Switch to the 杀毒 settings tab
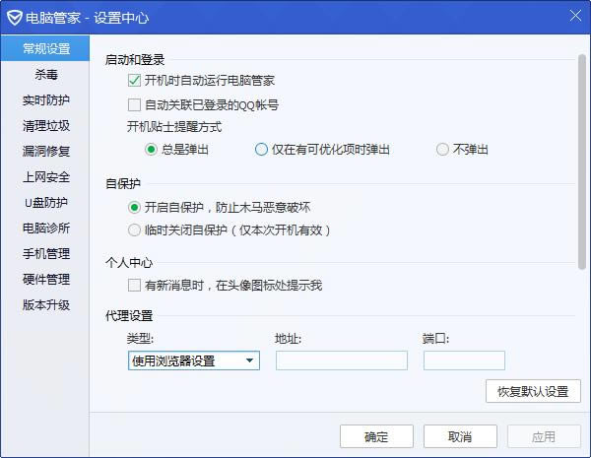The width and height of the screenshot is (591, 458). (45, 74)
